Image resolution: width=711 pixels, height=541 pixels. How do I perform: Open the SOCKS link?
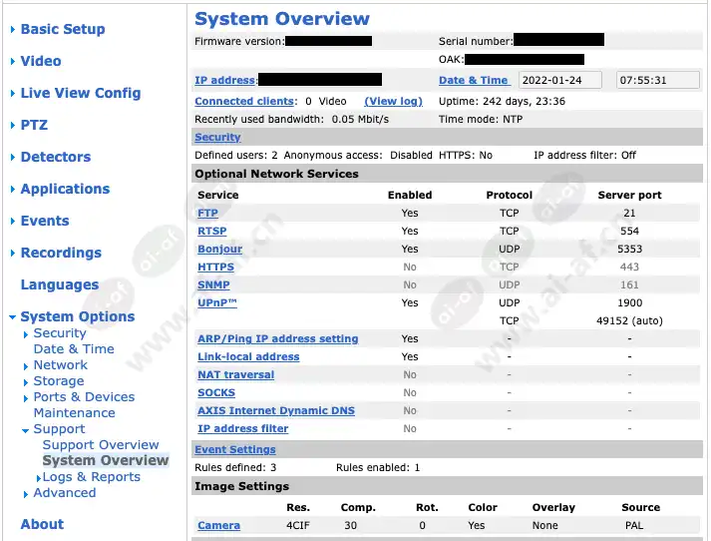216,393
